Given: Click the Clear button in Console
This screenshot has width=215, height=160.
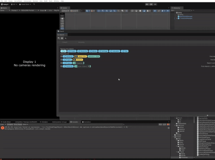Looking at the screenshot, I should tap(2, 124).
